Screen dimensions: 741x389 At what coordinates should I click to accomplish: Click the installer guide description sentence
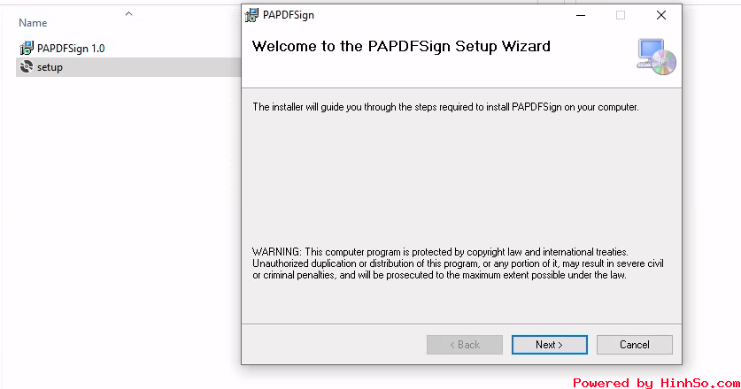[445, 107]
